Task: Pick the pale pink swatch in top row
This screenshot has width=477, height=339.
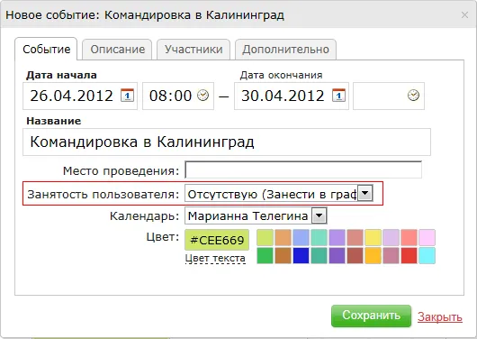Action: tap(427, 237)
